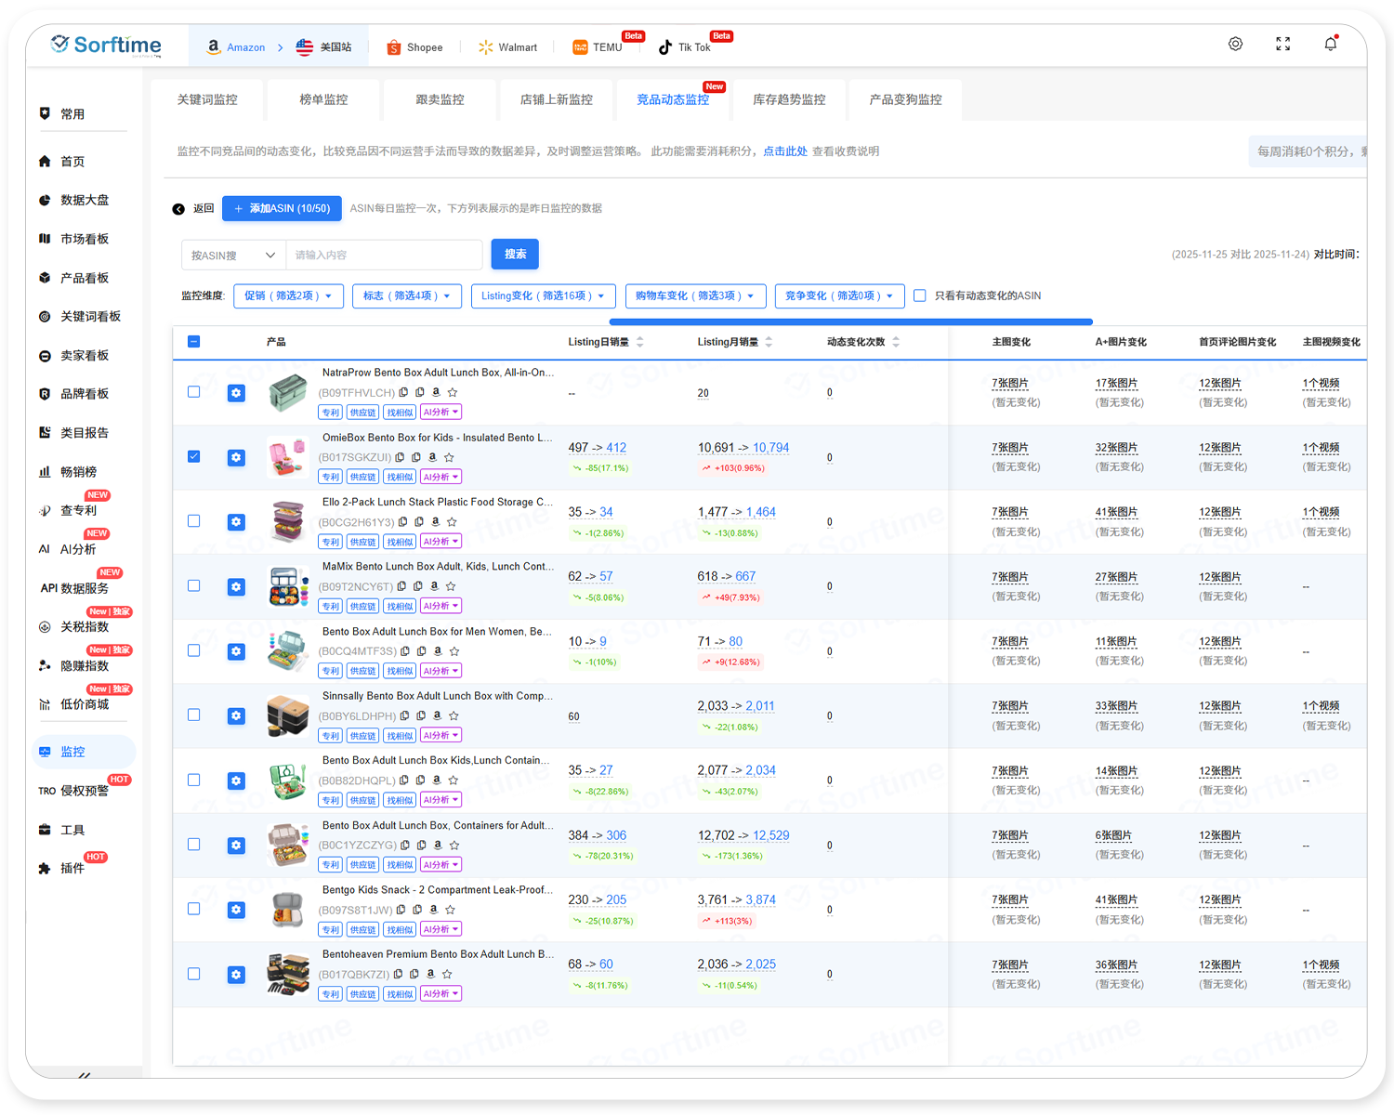Toggle fullscreen mode icon

[1282, 45]
